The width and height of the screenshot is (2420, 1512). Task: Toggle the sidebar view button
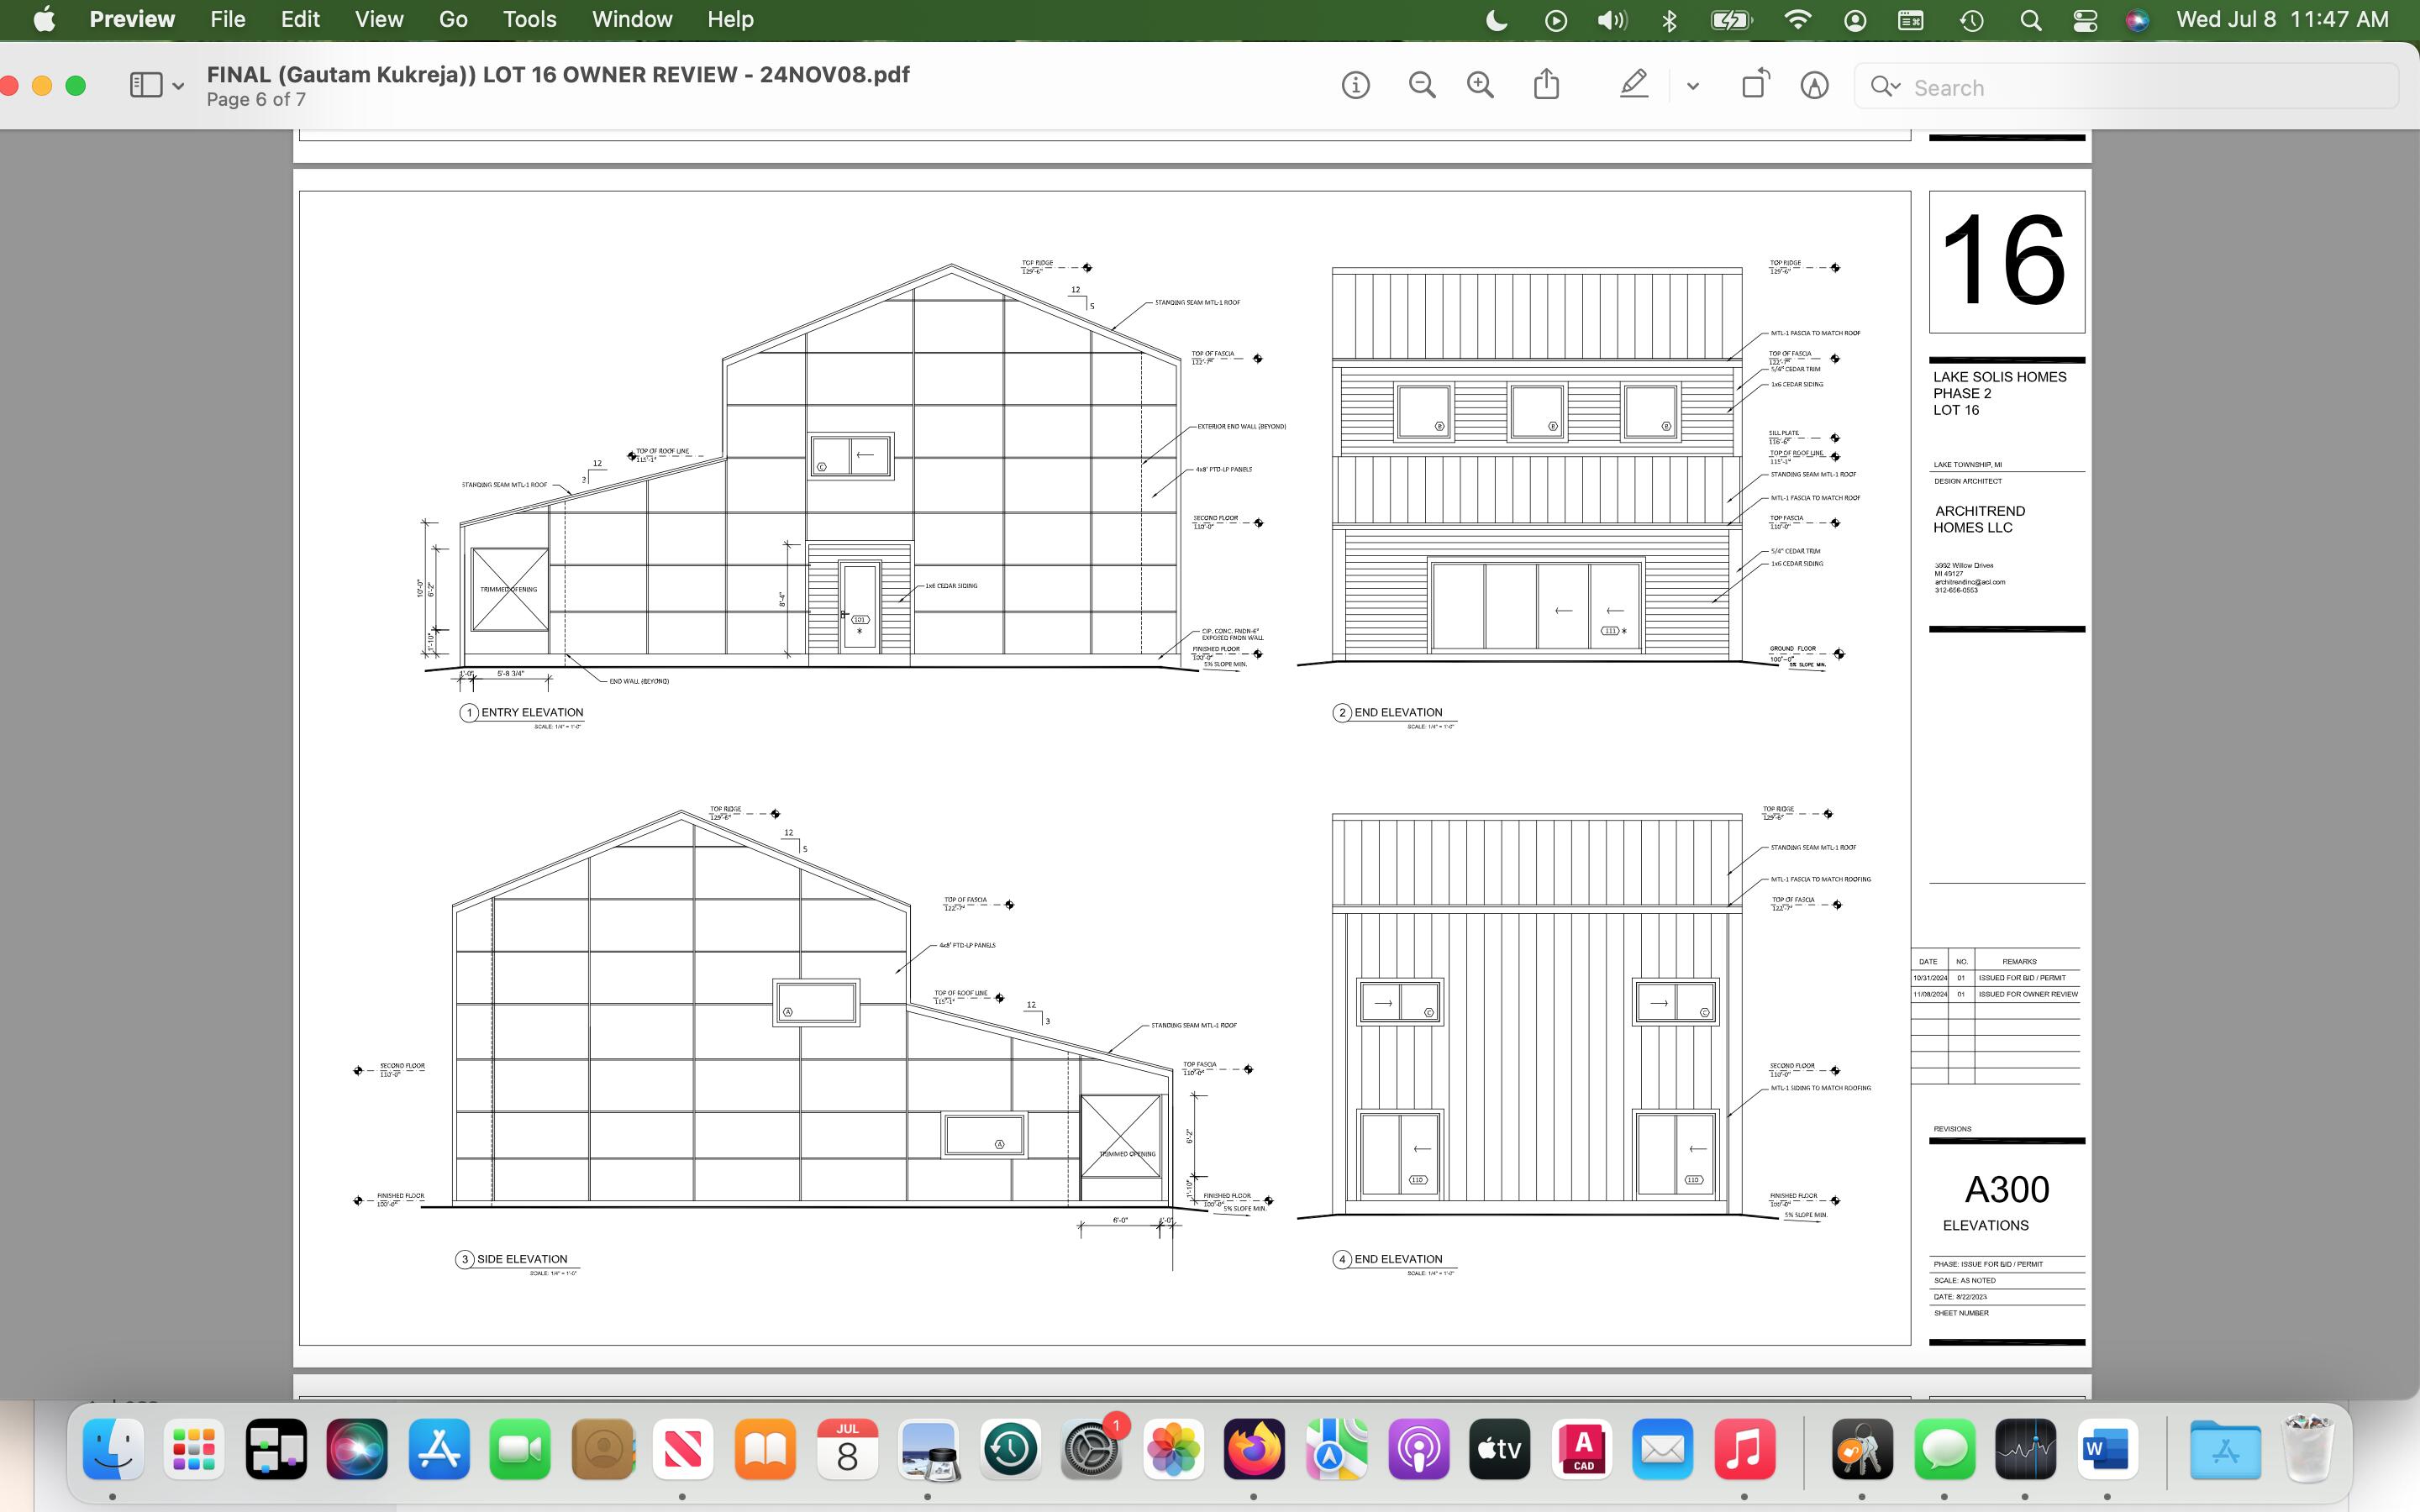tap(146, 85)
